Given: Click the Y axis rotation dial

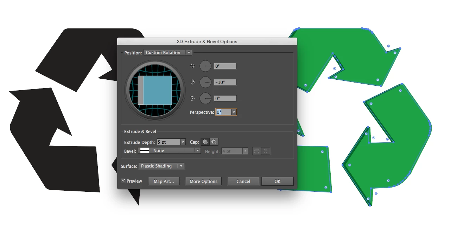Looking at the screenshot, I should 205,82.
